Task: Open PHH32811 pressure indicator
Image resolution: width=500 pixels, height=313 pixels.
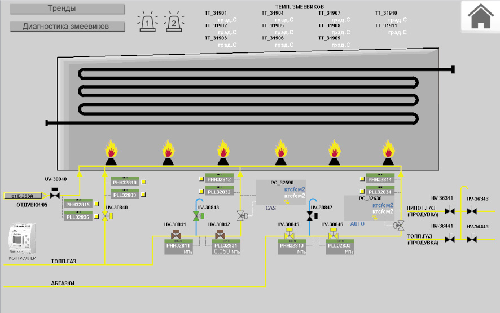Action: point(178,248)
